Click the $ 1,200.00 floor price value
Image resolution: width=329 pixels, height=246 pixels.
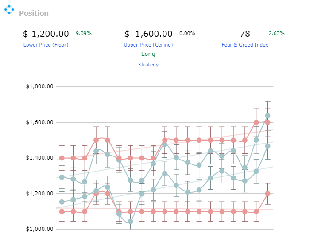pyautogui.click(x=46, y=34)
